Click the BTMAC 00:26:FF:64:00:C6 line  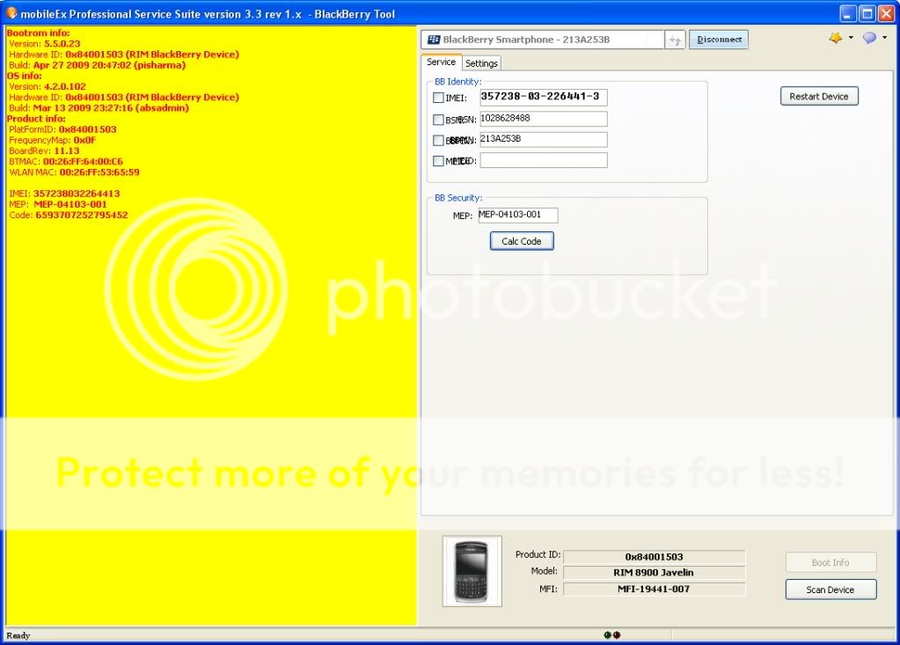65,162
